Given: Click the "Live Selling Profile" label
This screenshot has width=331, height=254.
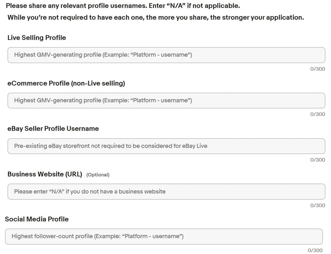Looking at the screenshot, I should coord(37,38).
